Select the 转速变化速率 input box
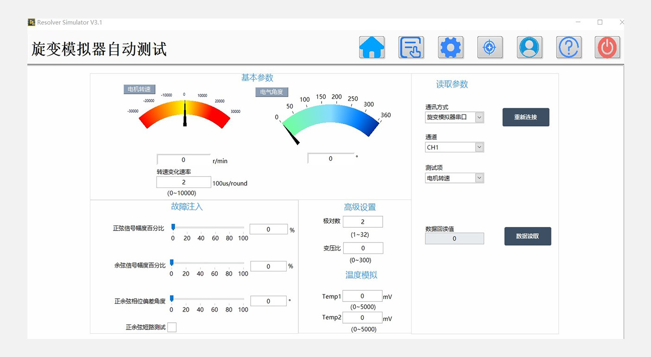Viewport: 651px width, 357px height. coord(183,182)
